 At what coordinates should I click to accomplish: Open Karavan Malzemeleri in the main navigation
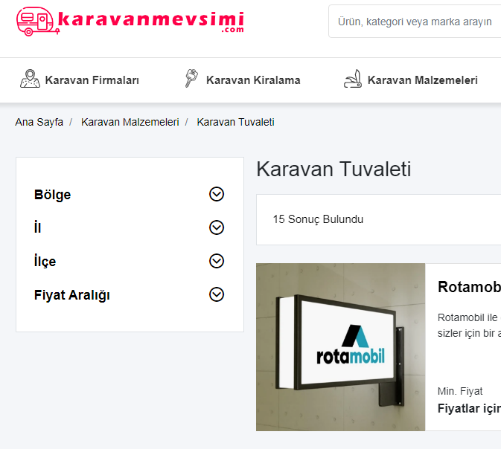[422, 80]
